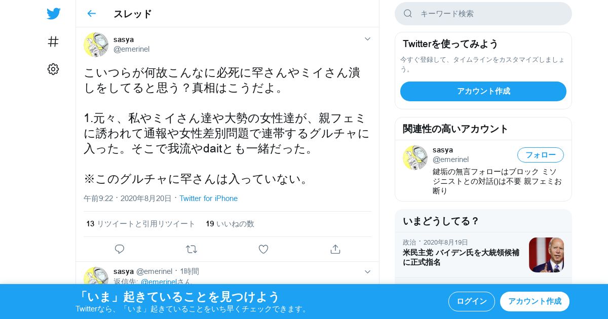View the 13 リツイートと引用リツイート list

coord(141,224)
